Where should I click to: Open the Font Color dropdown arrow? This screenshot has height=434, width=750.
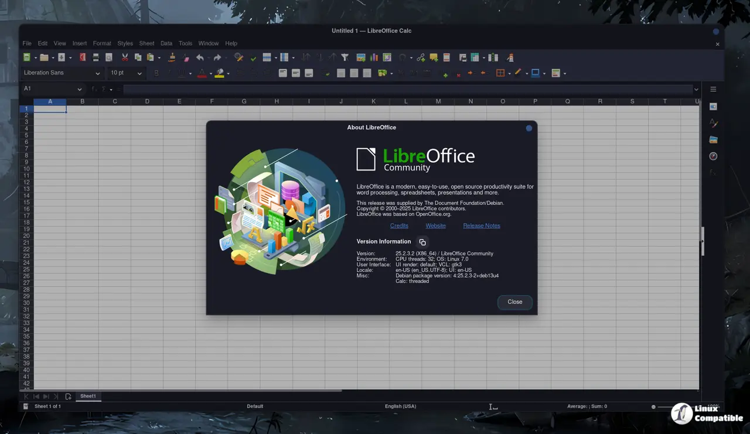[210, 73]
